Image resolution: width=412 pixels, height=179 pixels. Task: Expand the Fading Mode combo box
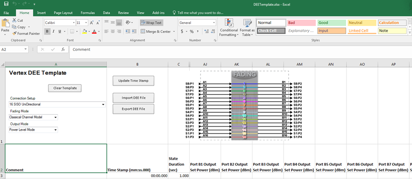coord(56,117)
